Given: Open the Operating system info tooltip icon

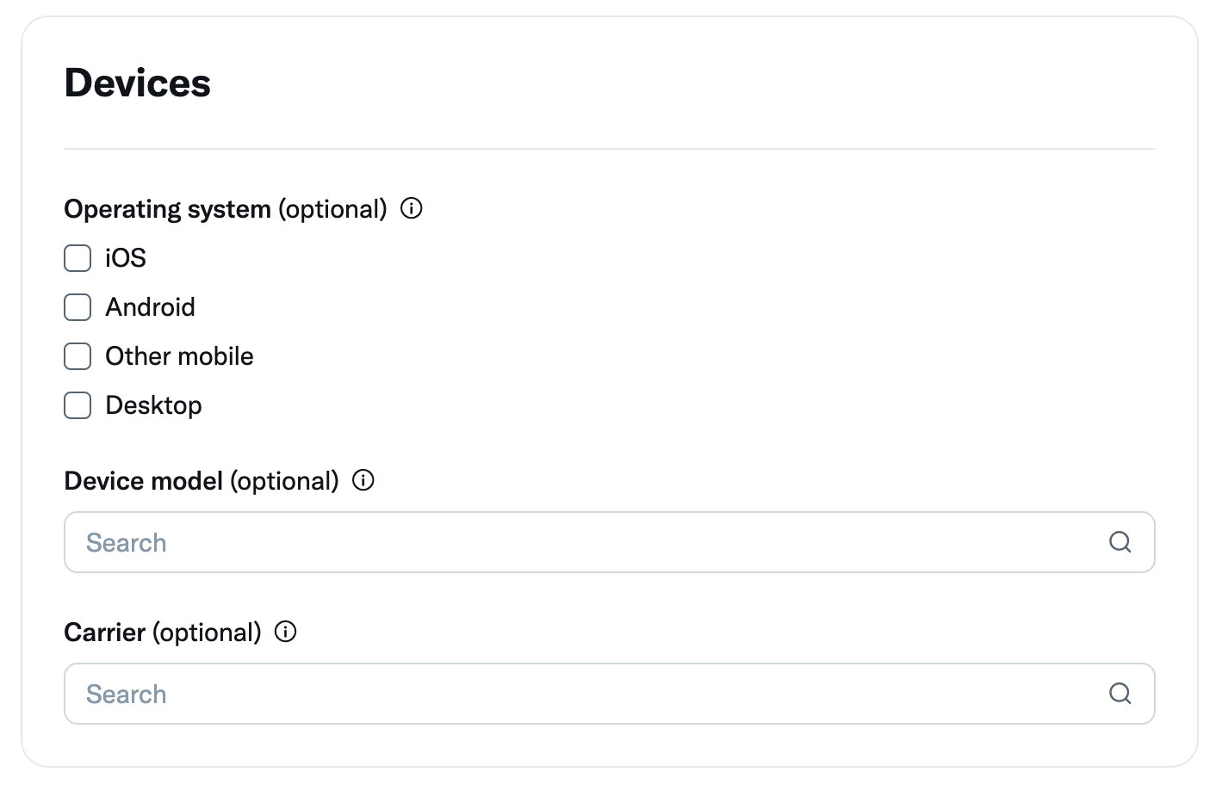Looking at the screenshot, I should (x=412, y=209).
